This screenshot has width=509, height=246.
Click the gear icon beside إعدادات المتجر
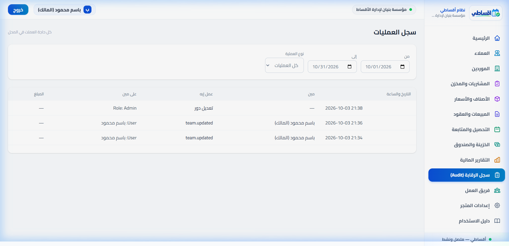(497, 205)
